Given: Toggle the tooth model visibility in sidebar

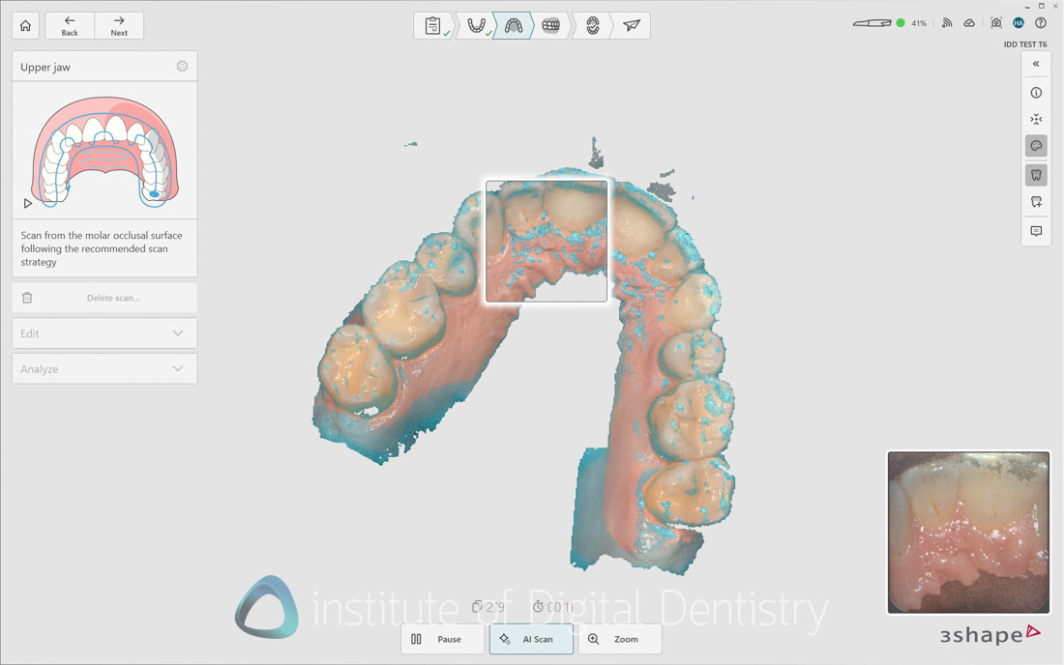Looking at the screenshot, I should coord(1036,175).
